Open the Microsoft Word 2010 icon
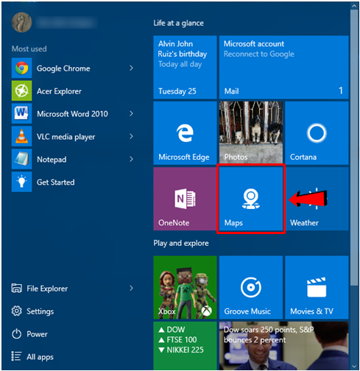The width and height of the screenshot is (360, 371). coord(21,113)
